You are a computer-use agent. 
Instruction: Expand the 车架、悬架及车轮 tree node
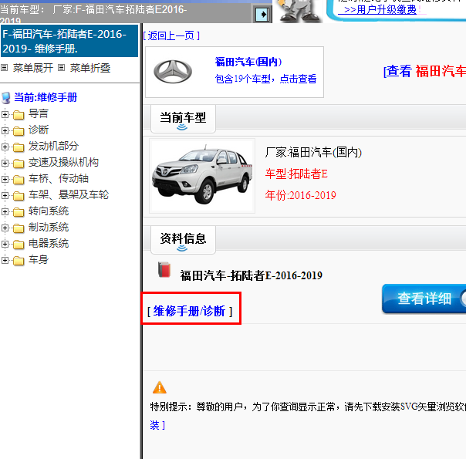pos(5,195)
